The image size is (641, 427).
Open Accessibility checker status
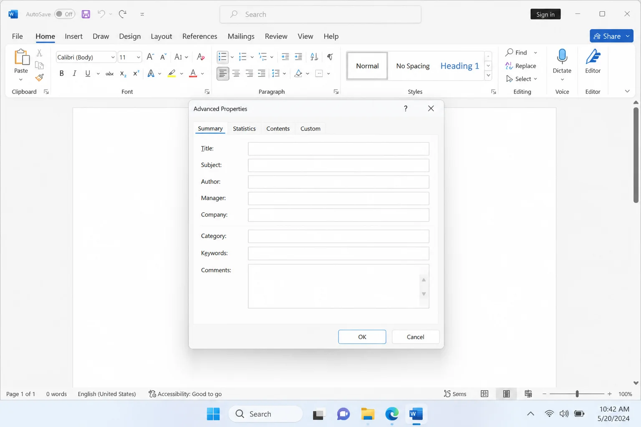click(185, 394)
